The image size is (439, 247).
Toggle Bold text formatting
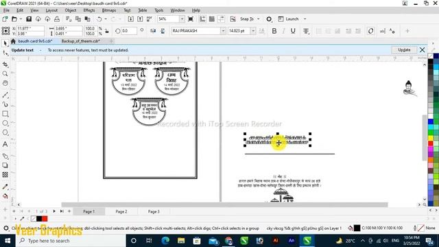(x=274, y=31)
